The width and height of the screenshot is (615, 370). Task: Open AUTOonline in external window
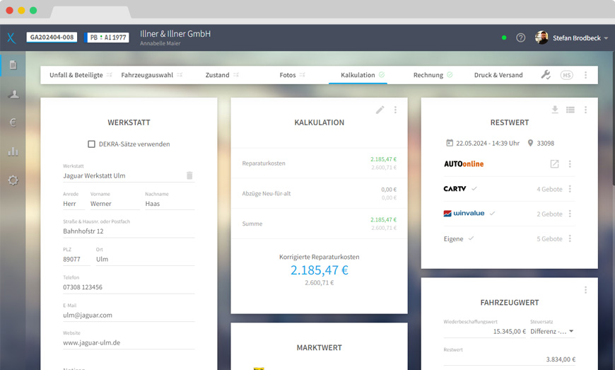click(x=555, y=164)
